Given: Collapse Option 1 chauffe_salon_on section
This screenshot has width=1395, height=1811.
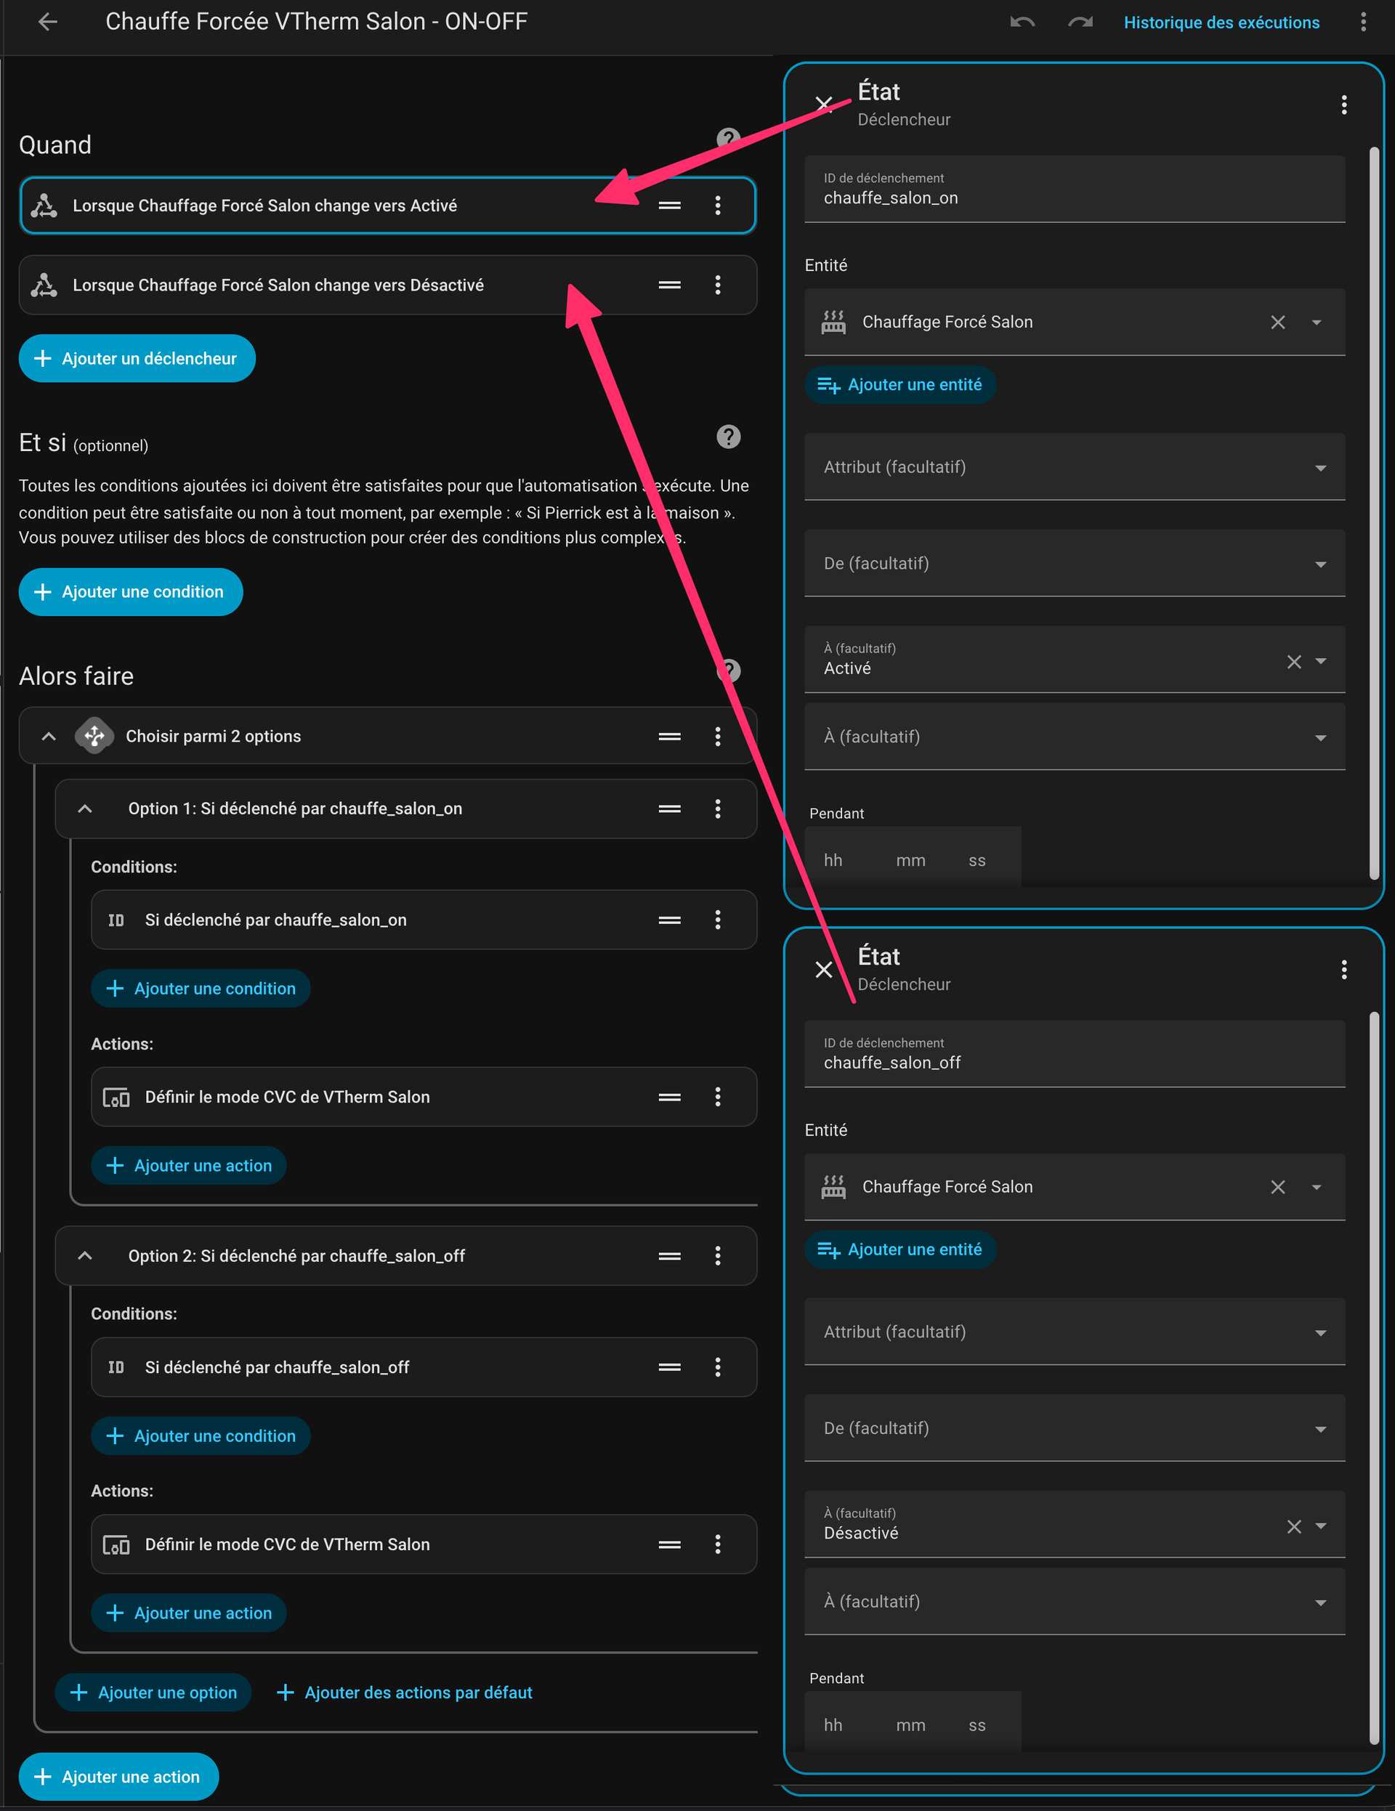Looking at the screenshot, I should [84, 809].
